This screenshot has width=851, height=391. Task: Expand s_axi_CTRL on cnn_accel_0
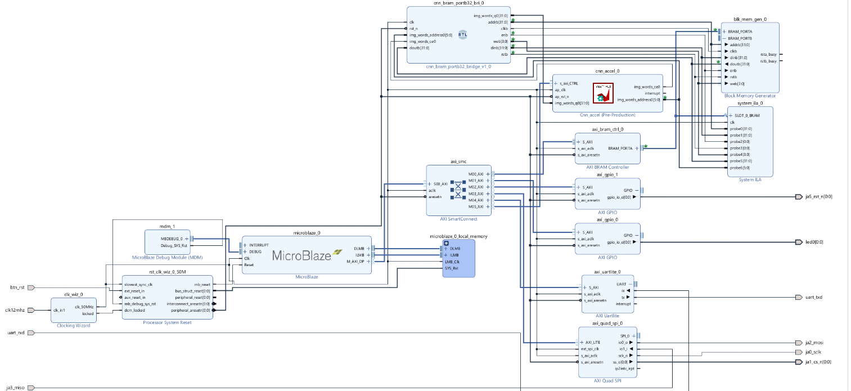point(556,83)
